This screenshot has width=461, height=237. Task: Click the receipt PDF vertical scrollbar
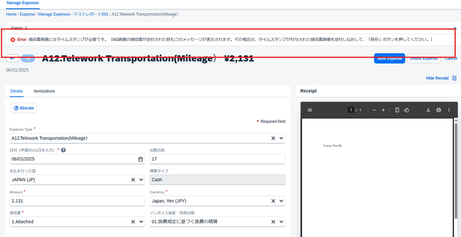(x=456, y=170)
